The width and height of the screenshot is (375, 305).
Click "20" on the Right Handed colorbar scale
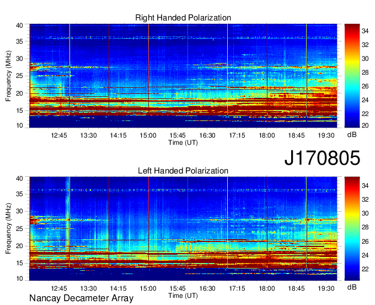point(365,125)
